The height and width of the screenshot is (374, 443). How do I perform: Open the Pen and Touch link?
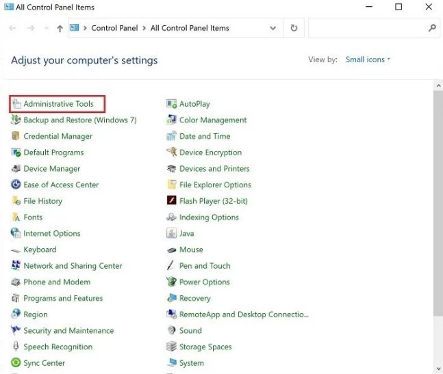coord(205,266)
